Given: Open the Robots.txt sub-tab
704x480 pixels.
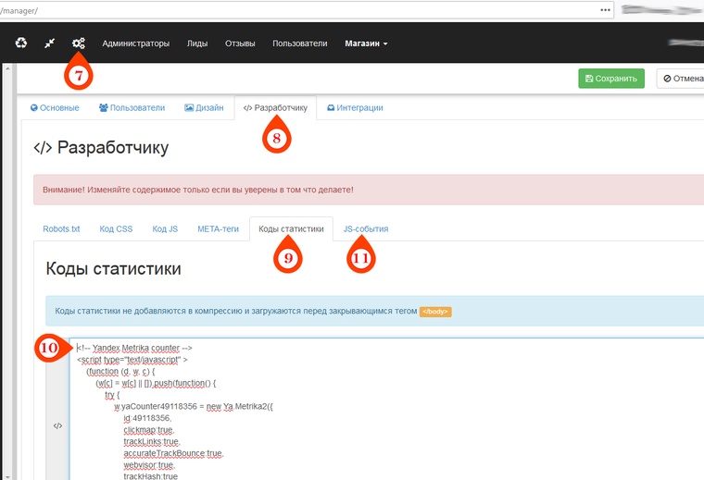Looking at the screenshot, I should click(62, 228).
